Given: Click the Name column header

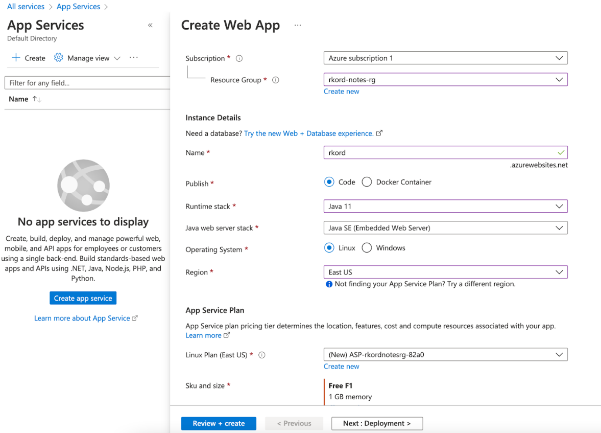Looking at the screenshot, I should pyautogui.click(x=18, y=99).
